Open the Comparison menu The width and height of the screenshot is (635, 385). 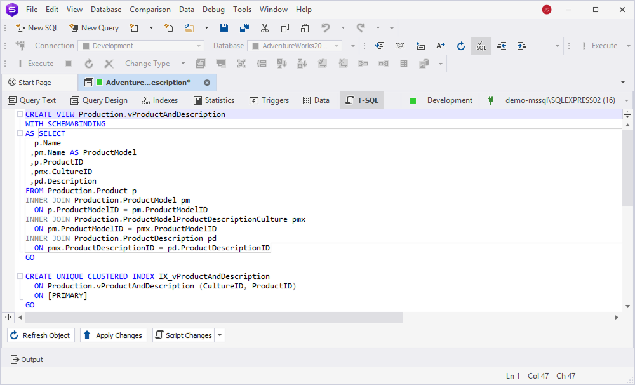coord(150,10)
